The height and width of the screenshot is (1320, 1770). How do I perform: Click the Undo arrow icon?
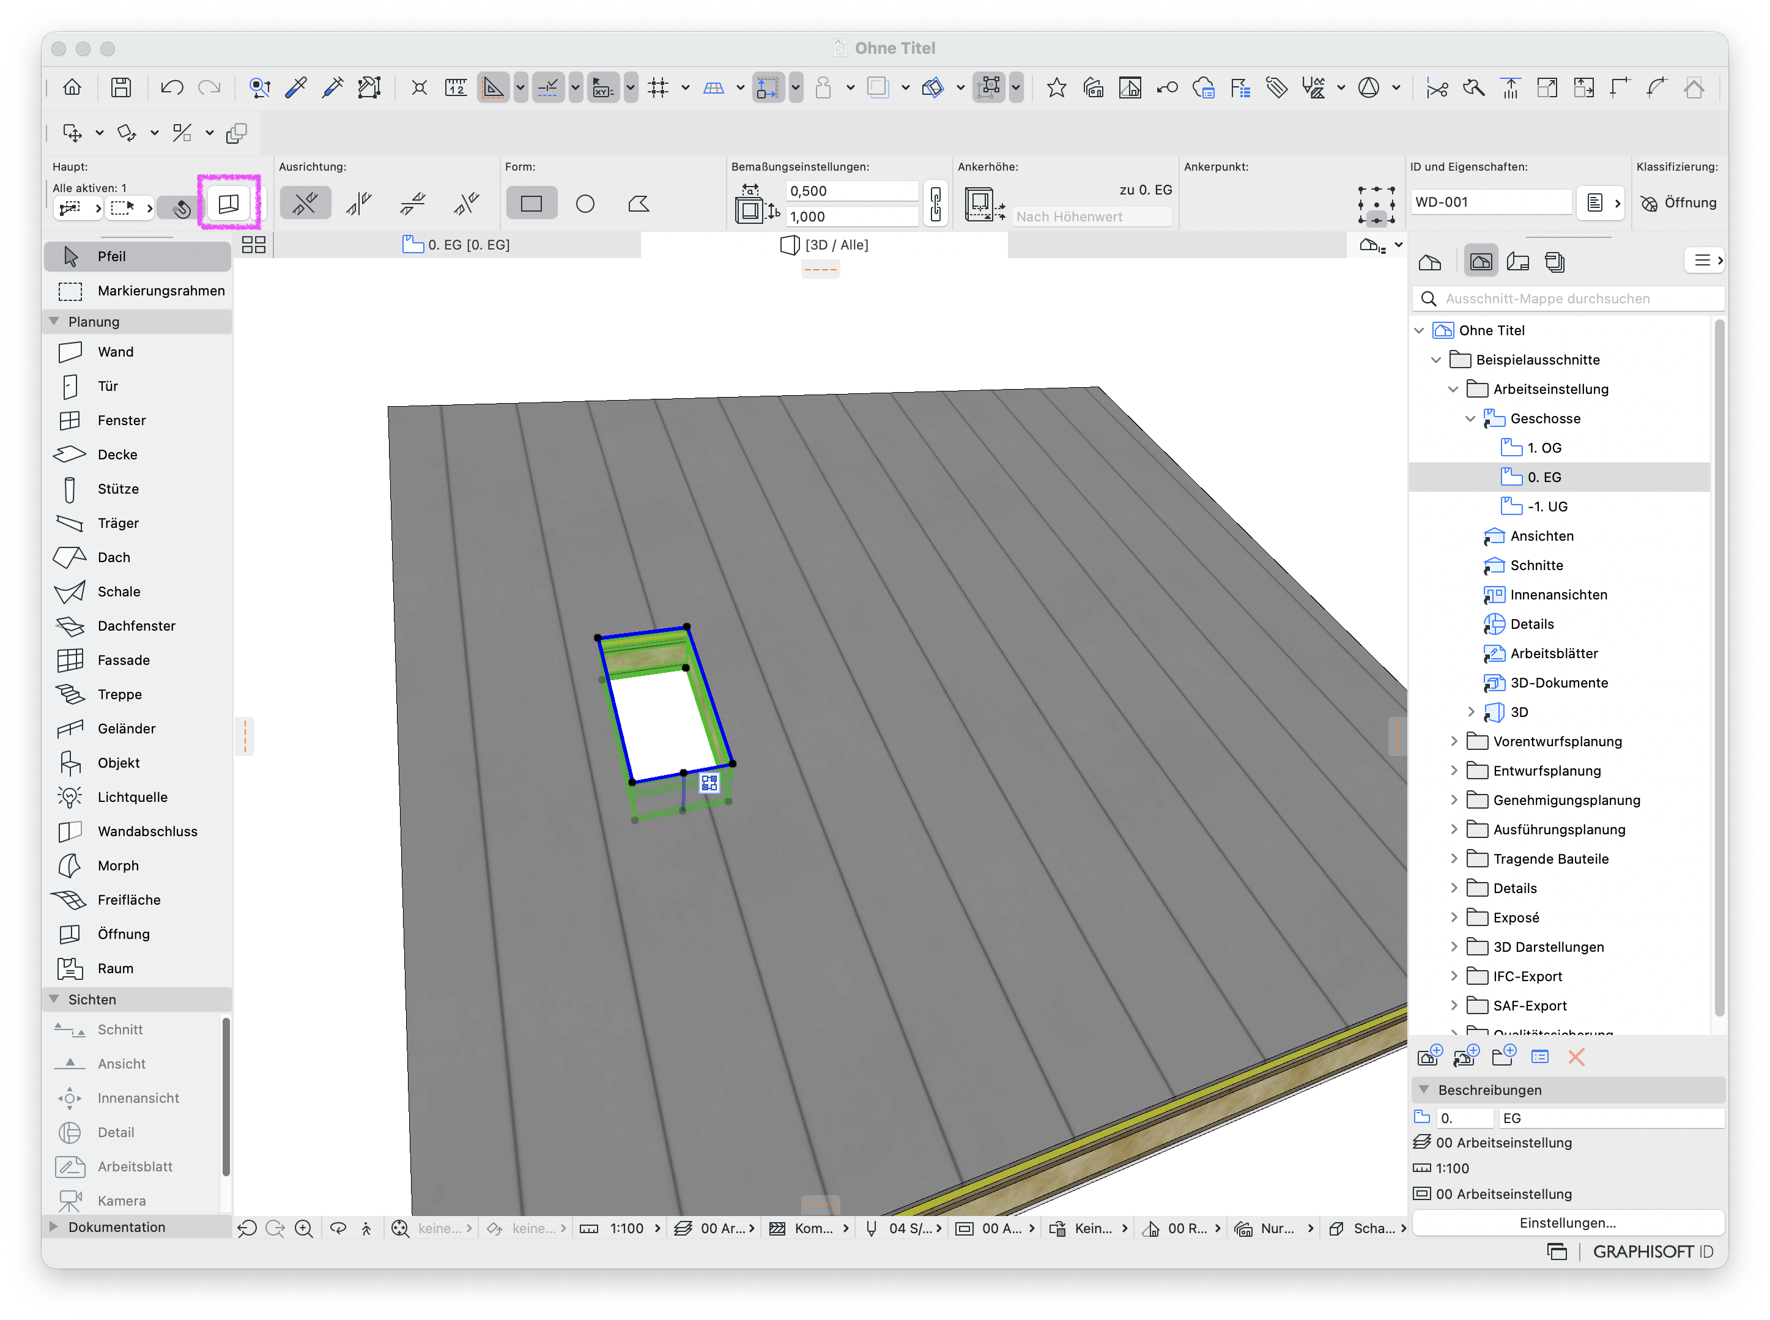[172, 87]
